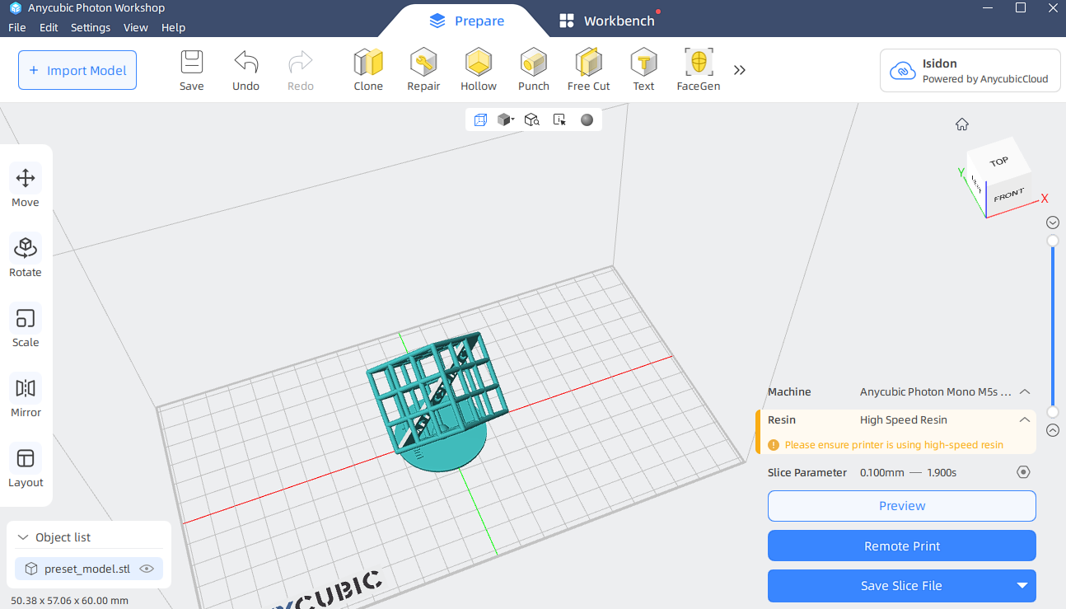This screenshot has height=609, width=1066.
Task: Toggle visibility of preset_model.stl
Action: [x=147, y=569]
